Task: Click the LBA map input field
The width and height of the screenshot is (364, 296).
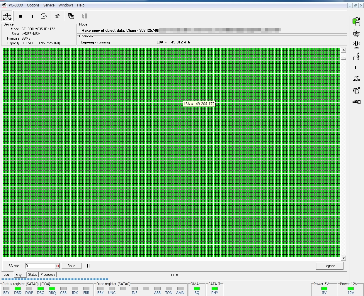Action: pyautogui.click(x=40, y=266)
